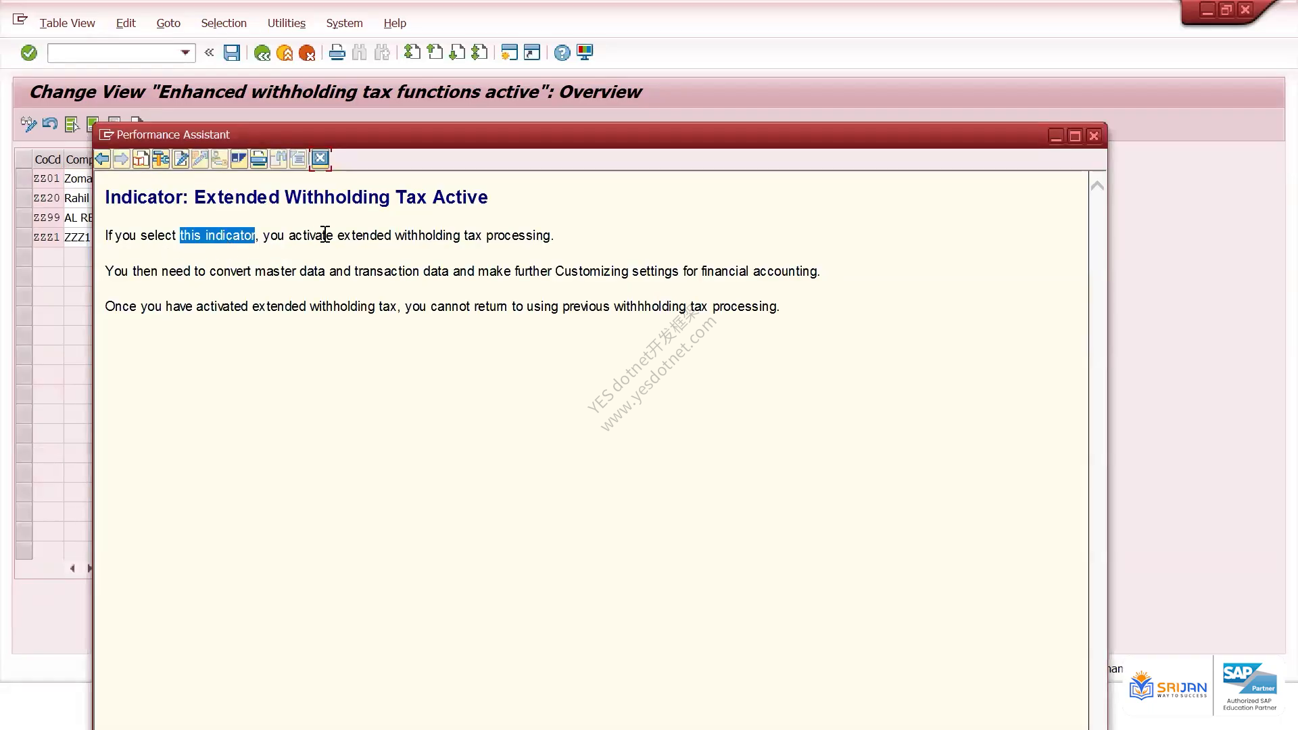Viewport: 1298px width, 730px height.
Task: Click the green Back arrow icon
Action: click(262, 53)
